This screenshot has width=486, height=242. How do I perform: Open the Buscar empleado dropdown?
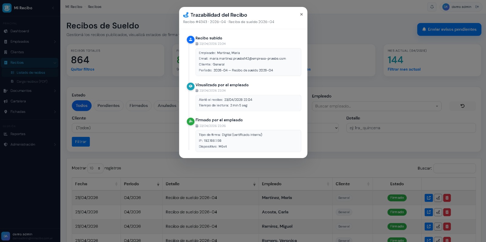click(376, 106)
